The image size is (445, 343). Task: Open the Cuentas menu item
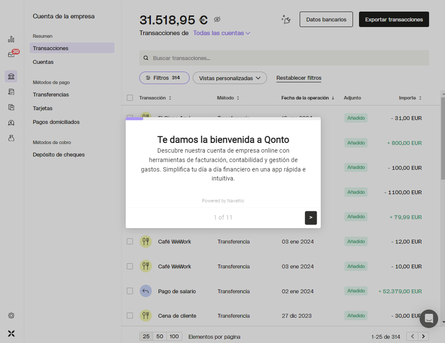[43, 62]
